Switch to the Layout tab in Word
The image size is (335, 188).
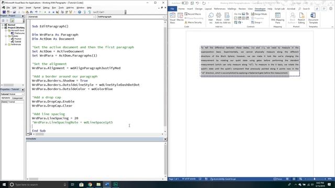pyautogui.click(x=208, y=9)
